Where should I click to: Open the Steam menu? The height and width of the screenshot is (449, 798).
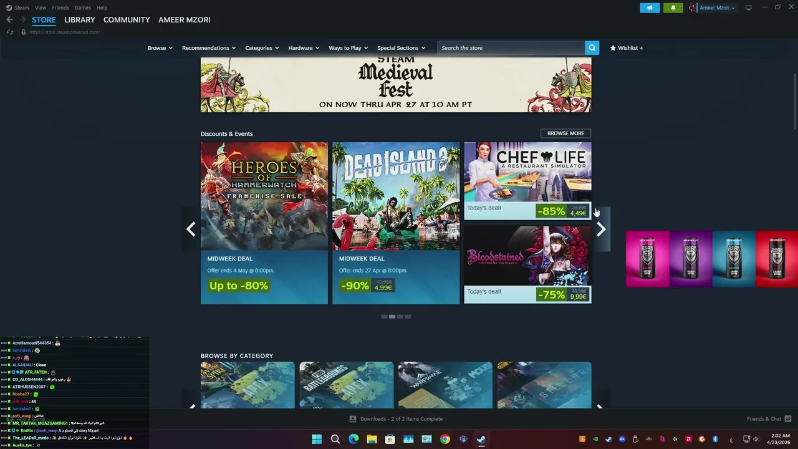[22, 7]
